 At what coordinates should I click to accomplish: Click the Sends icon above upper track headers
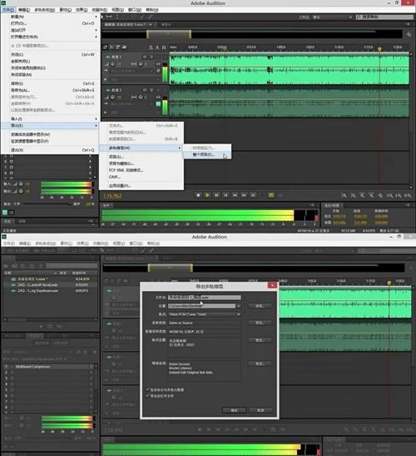(x=118, y=47)
